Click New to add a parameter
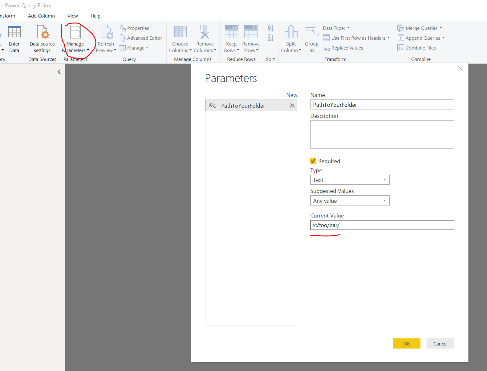The width and height of the screenshot is (487, 371). 292,95
